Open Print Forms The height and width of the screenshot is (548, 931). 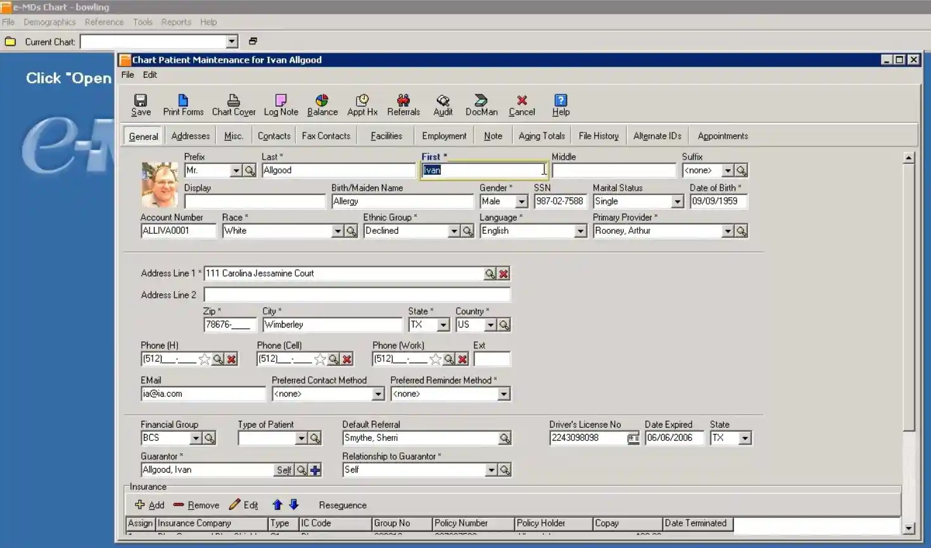pyautogui.click(x=183, y=105)
